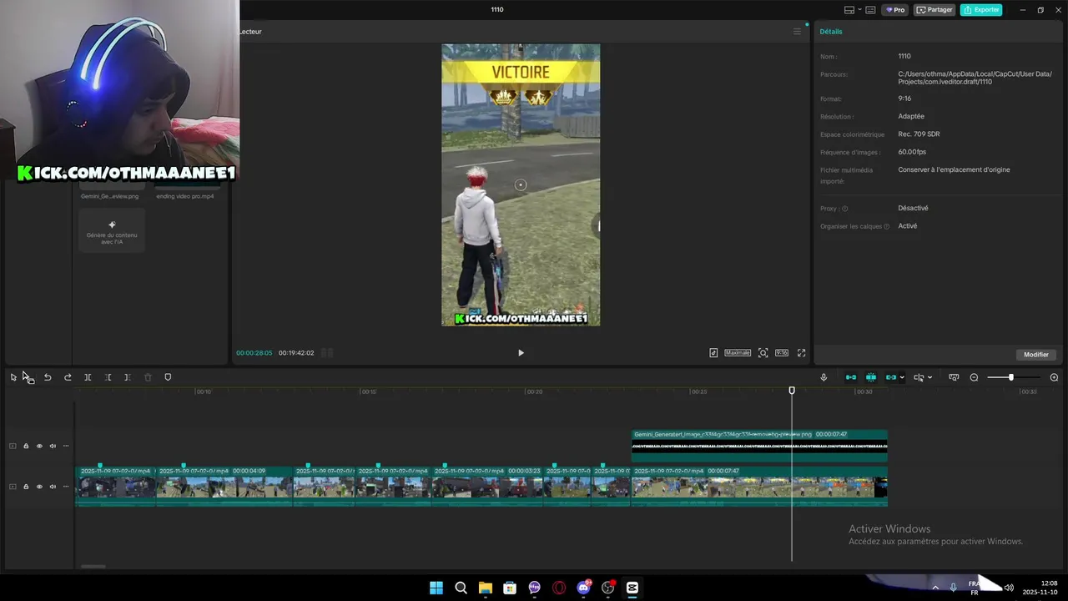1068x601 pixels.
Task: Mute the upper overlay track
Action: (53, 446)
